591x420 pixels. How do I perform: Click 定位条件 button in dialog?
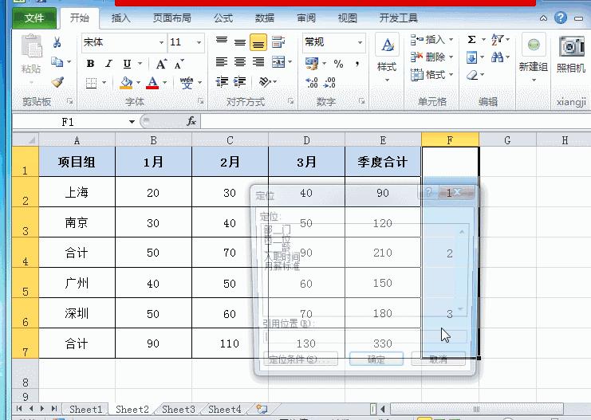[301, 359]
